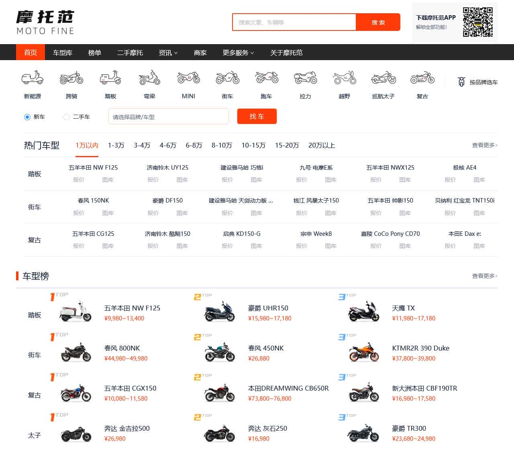Choose the 街车 street bike icon

coord(227,78)
